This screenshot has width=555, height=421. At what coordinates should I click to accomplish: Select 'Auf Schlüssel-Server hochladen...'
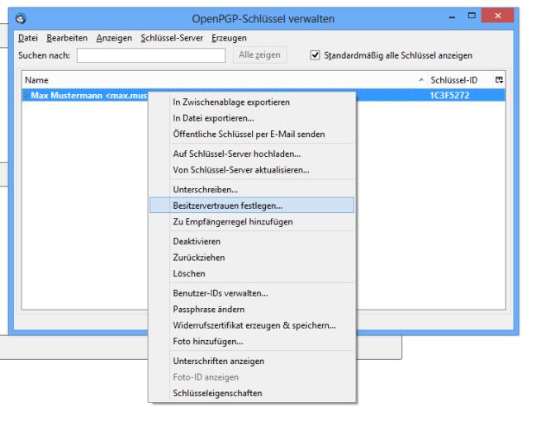252,154
